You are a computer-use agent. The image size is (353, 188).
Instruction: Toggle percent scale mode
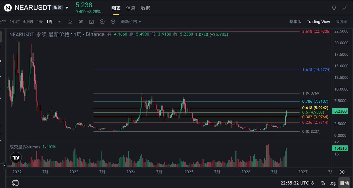click(323, 183)
